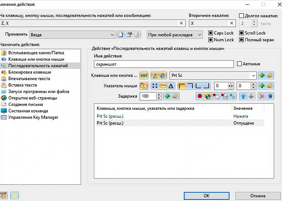Check the 'Автоимя' checkbox
This screenshot has width=282, height=201.
click(x=239, y=64)
